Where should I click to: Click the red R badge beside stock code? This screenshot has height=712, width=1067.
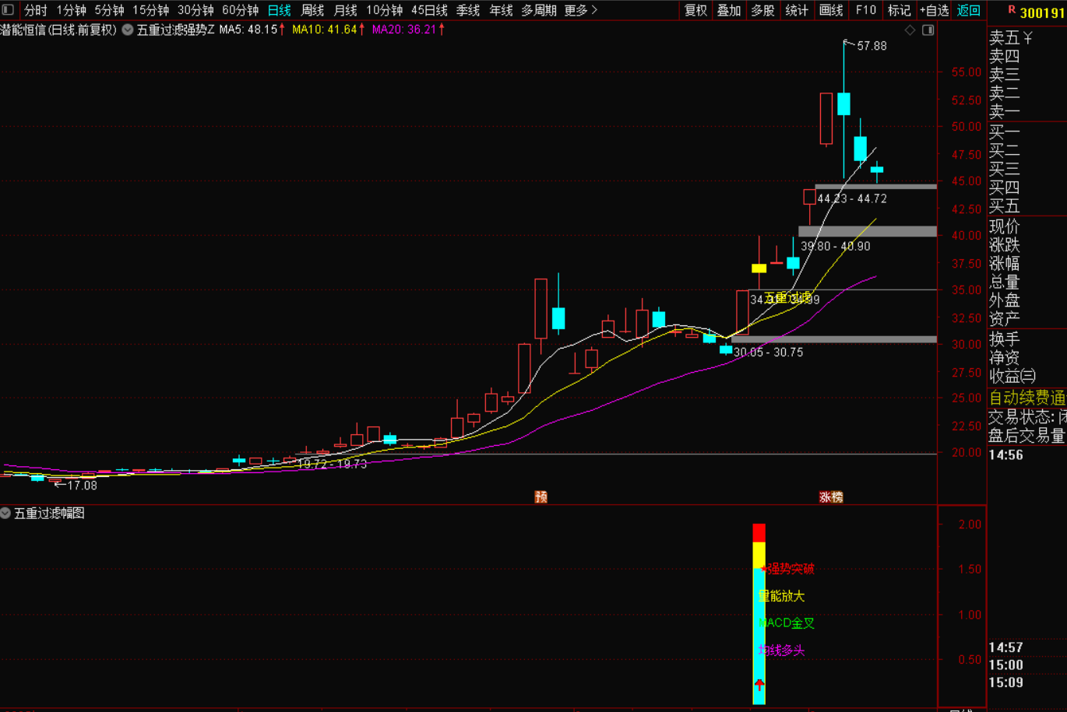(x=1011, y=10)
